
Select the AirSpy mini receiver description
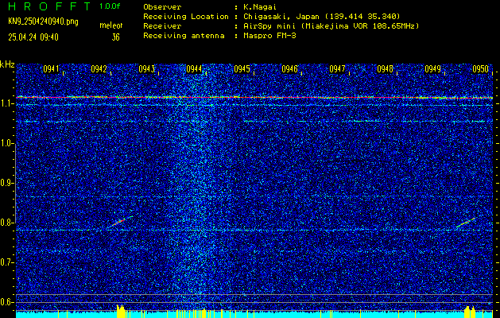[x=331, y=26]
